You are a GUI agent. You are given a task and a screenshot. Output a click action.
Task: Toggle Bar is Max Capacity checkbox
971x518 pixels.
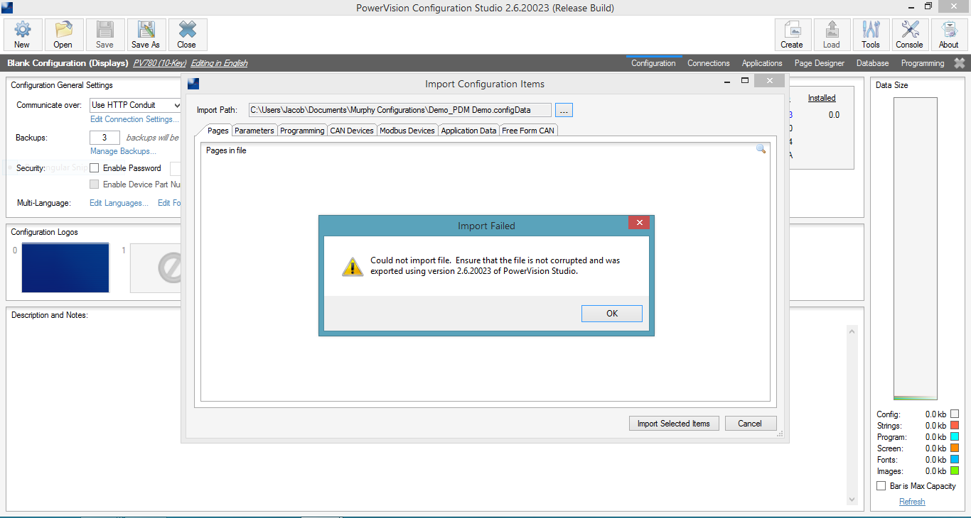[x=881, y=486]
